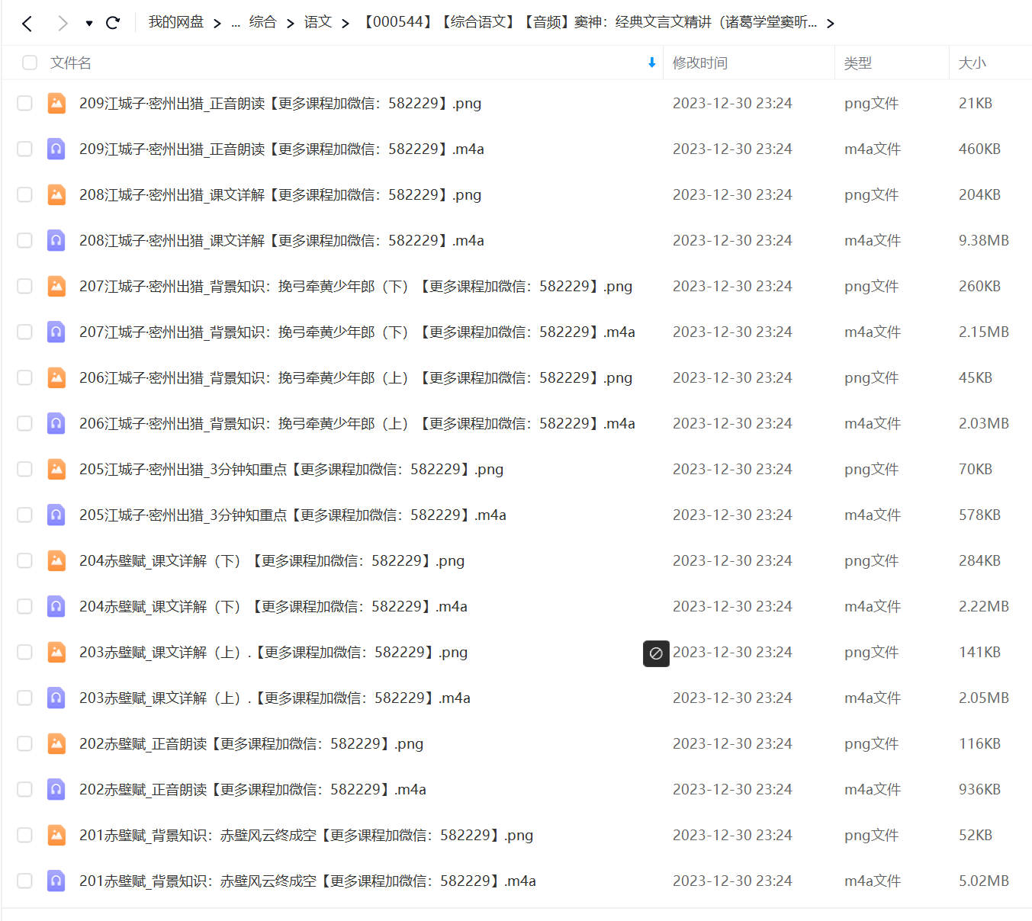Go back with the left arrow
This screenshot has height=921, width=1032.
27,24
